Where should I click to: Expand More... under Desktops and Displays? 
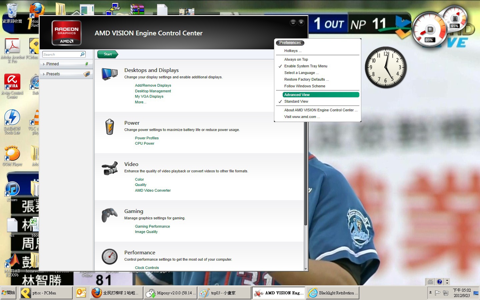[140, 102]
